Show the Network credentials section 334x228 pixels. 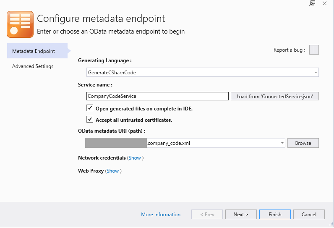[135, 158]
